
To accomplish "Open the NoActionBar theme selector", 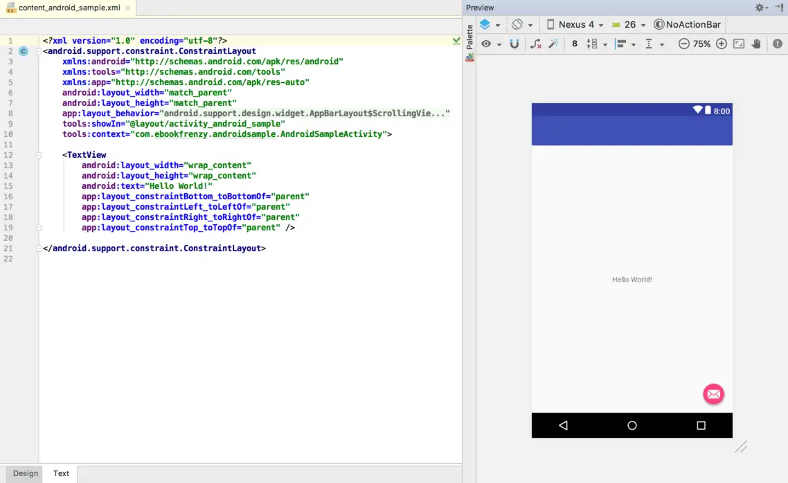I will pyautogui.click(x=688, y=24).
